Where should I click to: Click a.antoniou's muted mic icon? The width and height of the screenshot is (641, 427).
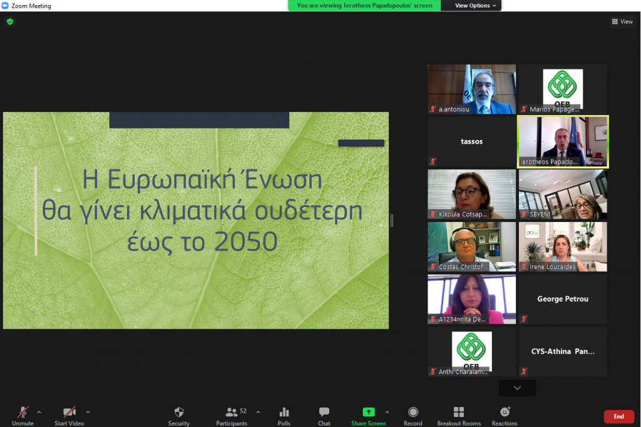point(433,109)
